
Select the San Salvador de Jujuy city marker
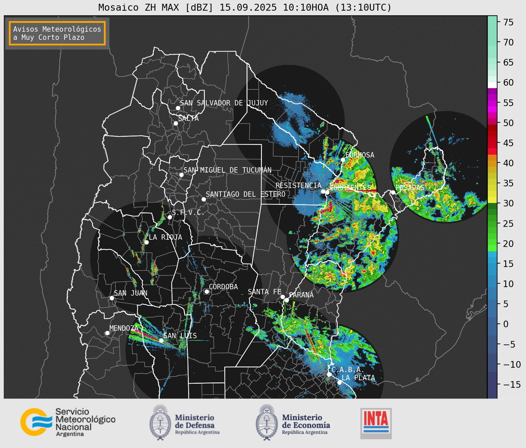(178, 108)
